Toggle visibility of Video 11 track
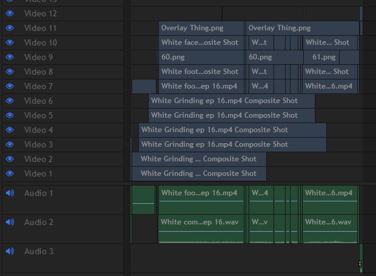Image resolution: width=376 pixels, height=276 pixels. coord(10,28)
